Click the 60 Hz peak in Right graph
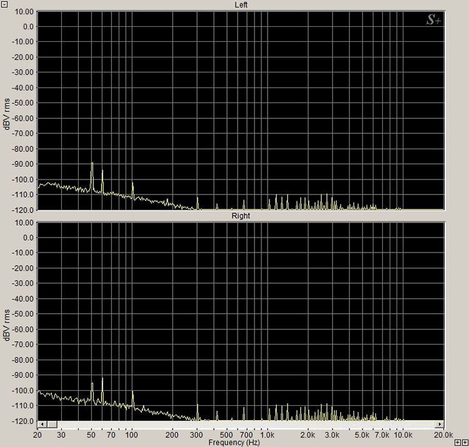Image resolution: width=469 pixels, height=447 pixels. pos(103,379)
